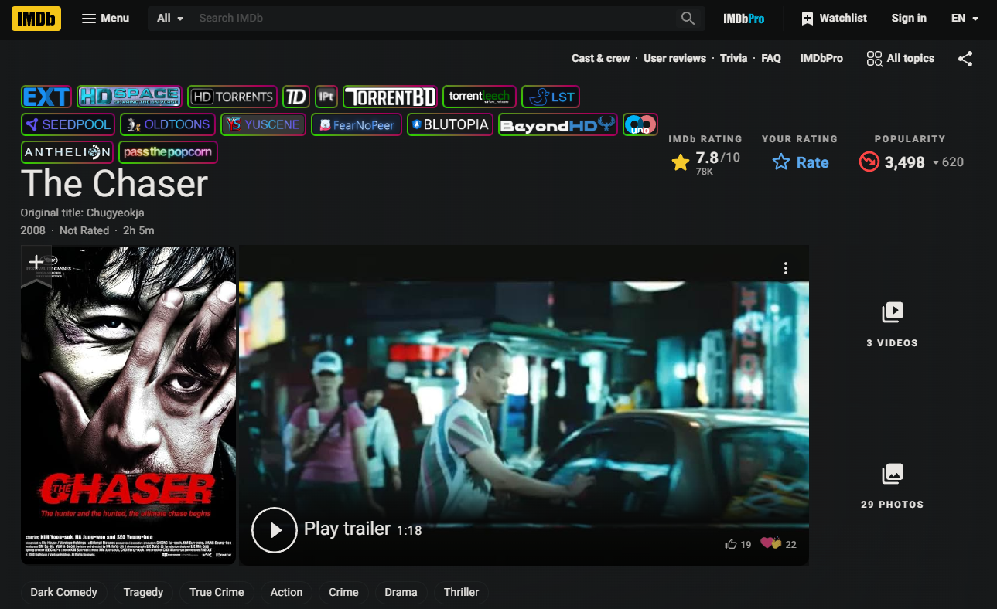Open HD Torrents badge
The width and height of the screenshot is (997, 609).
pyautogui.click(x=232, y=97)
